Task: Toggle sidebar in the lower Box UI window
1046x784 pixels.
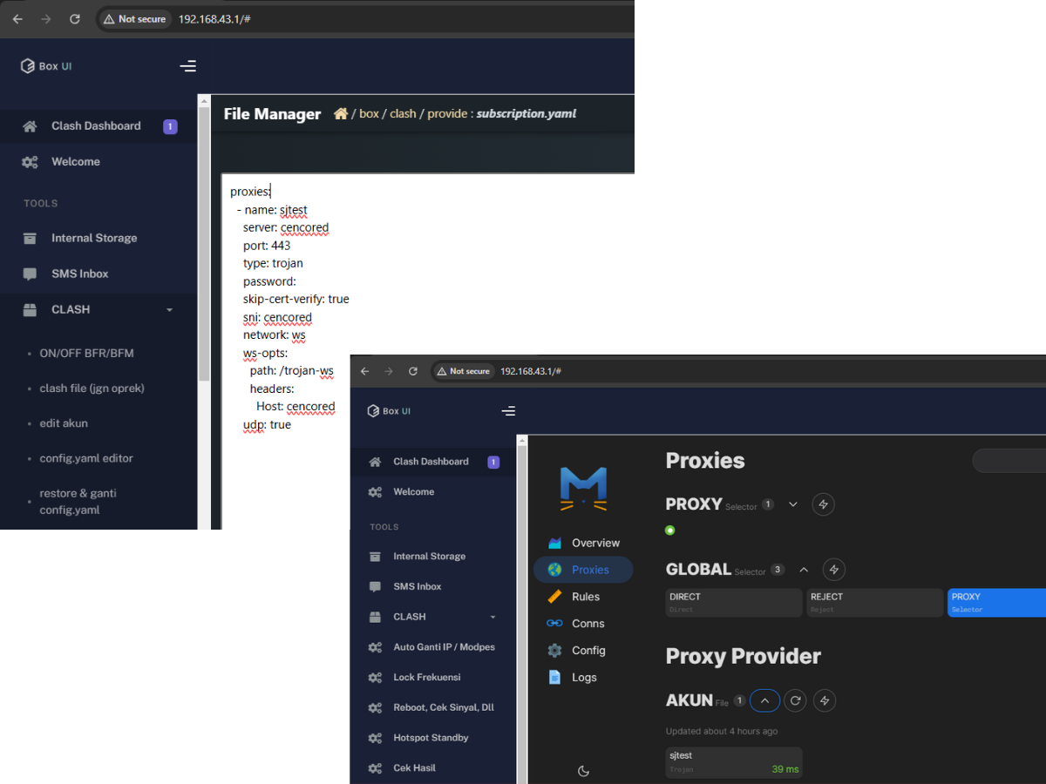Action: click(x=508, y=411)
